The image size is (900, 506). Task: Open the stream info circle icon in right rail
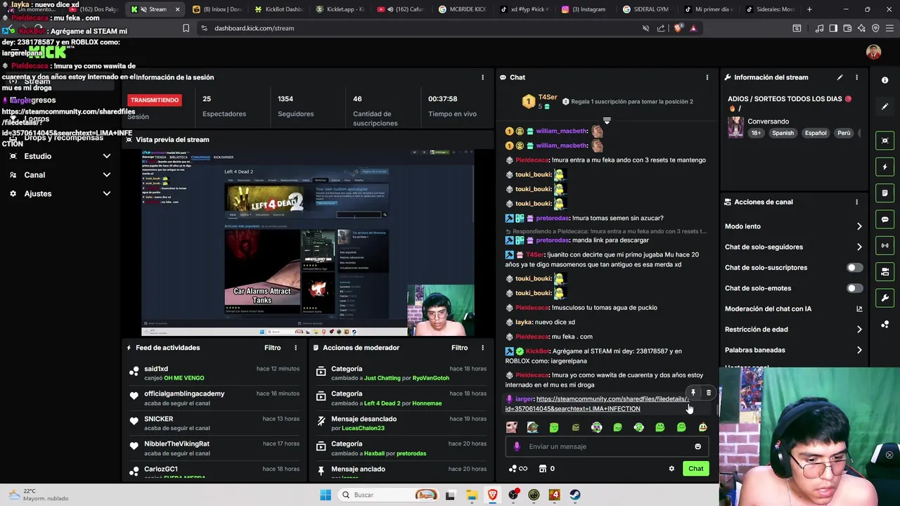[885, 80]
